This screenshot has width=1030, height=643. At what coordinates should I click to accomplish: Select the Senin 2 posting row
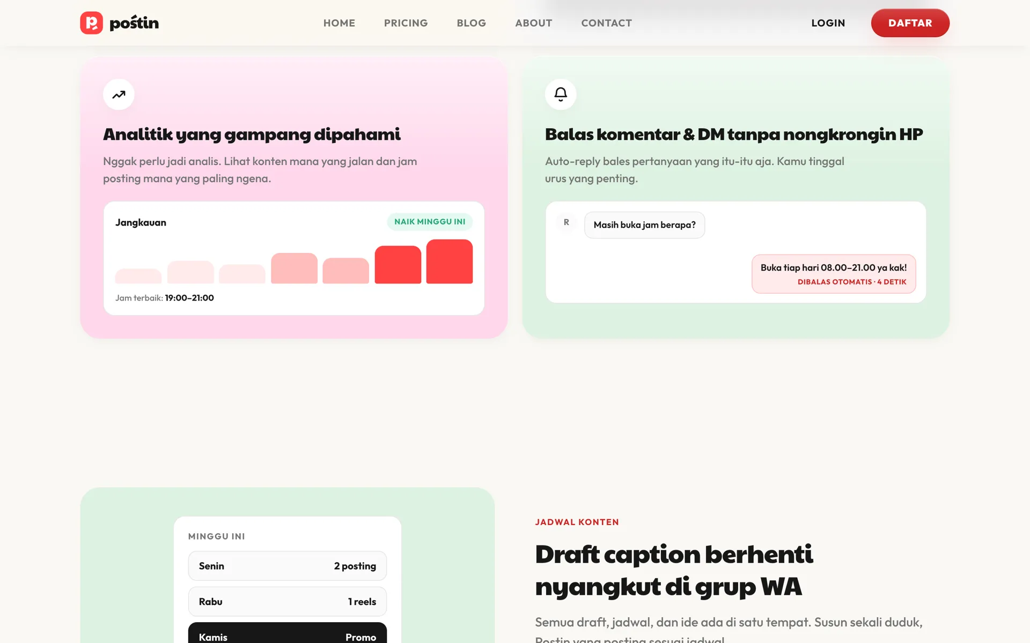click(x=288, y=566)
